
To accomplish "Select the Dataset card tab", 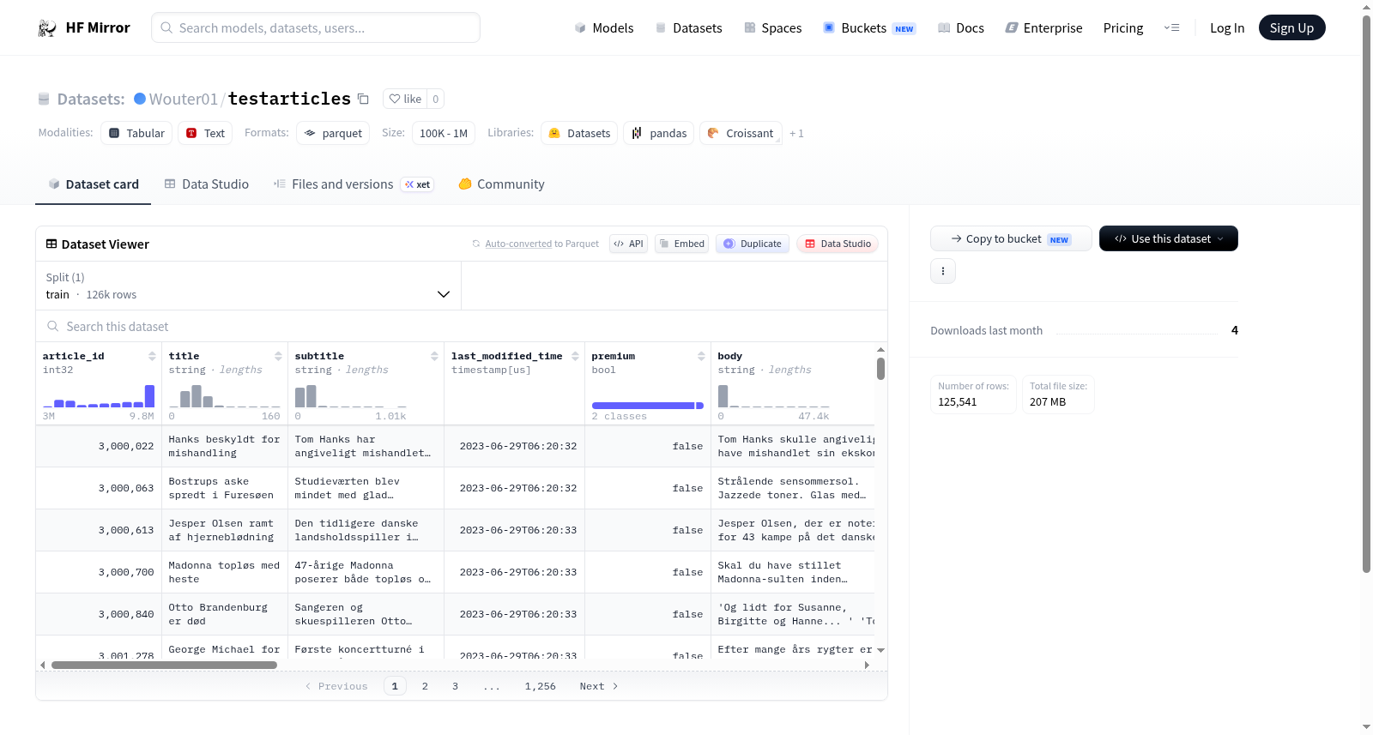I will click(x=94, y=184).
